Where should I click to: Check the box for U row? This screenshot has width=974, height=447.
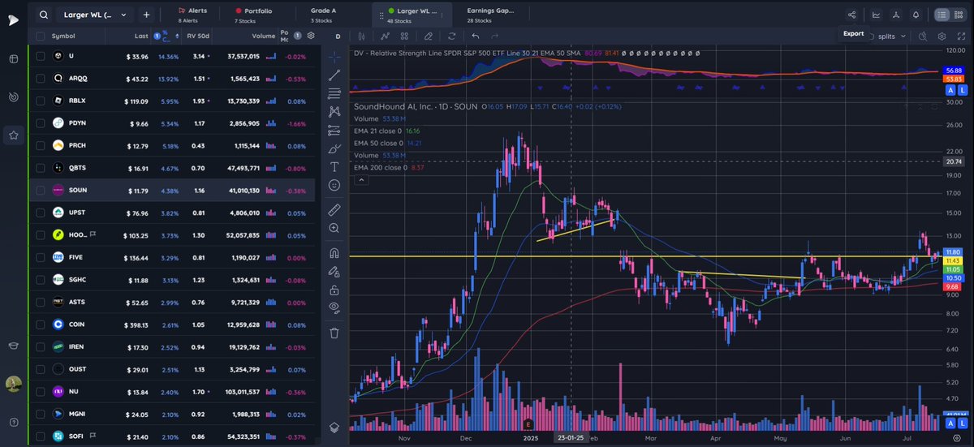pos(40,56)
